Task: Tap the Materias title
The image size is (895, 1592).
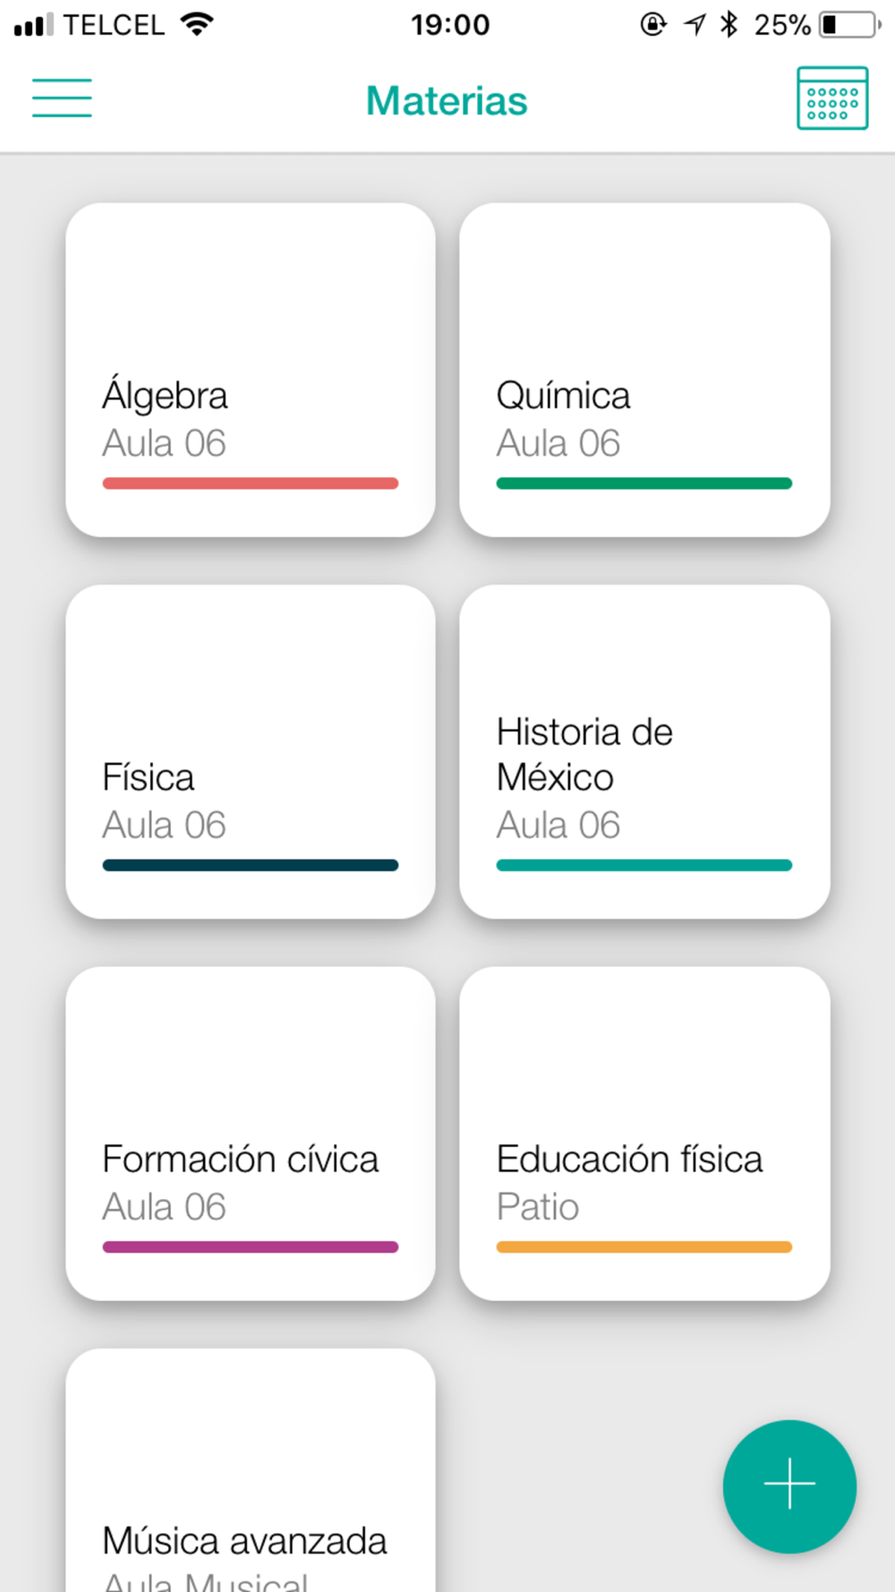Action: click(x=447, y=100)
